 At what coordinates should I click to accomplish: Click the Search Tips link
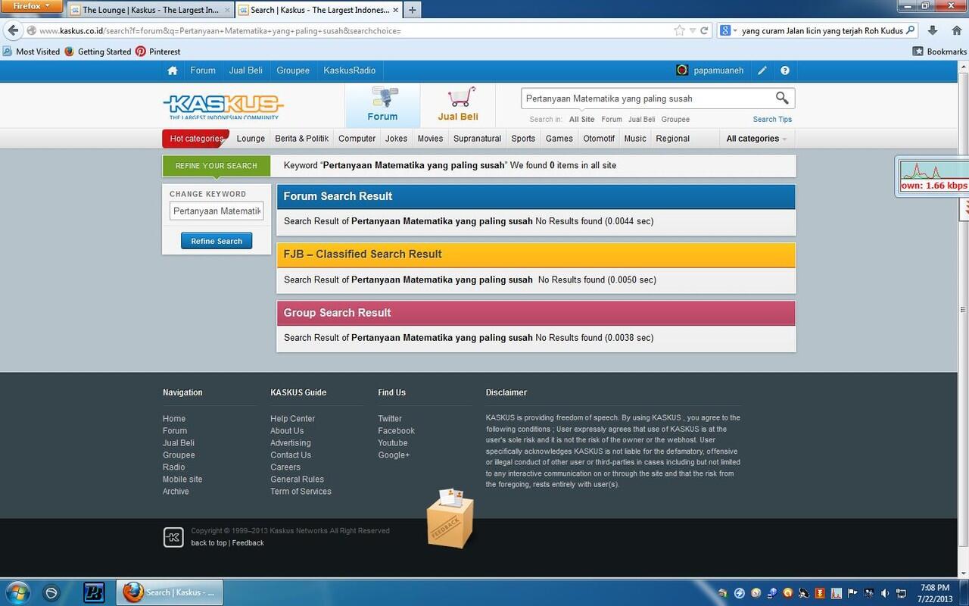[772, 119]
